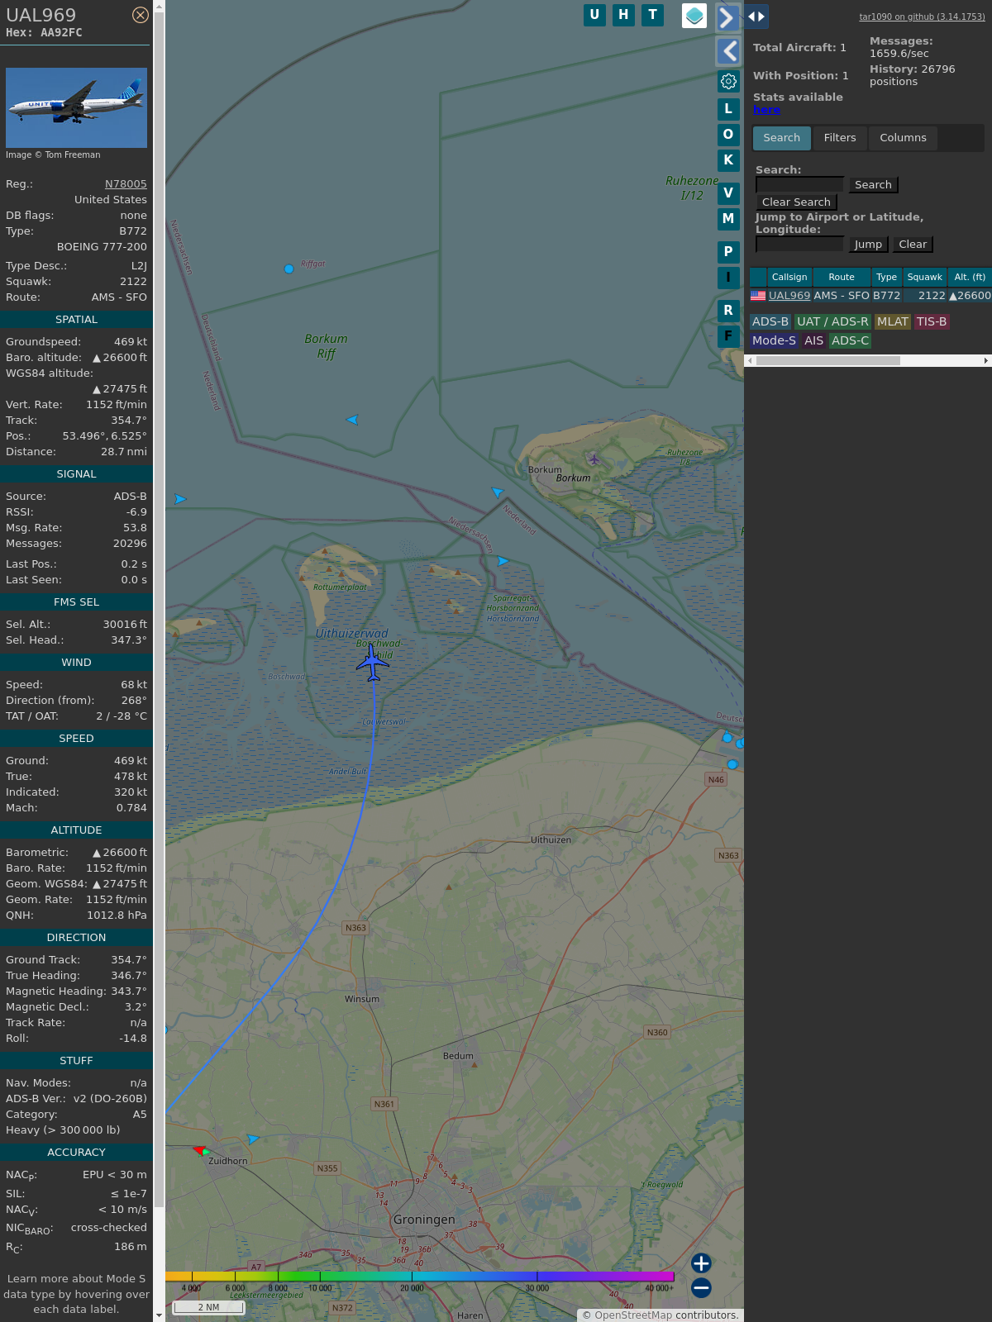Toggle the sidebar with the double-arrow button
This screenshot has height=1322, width=992.
756,17
